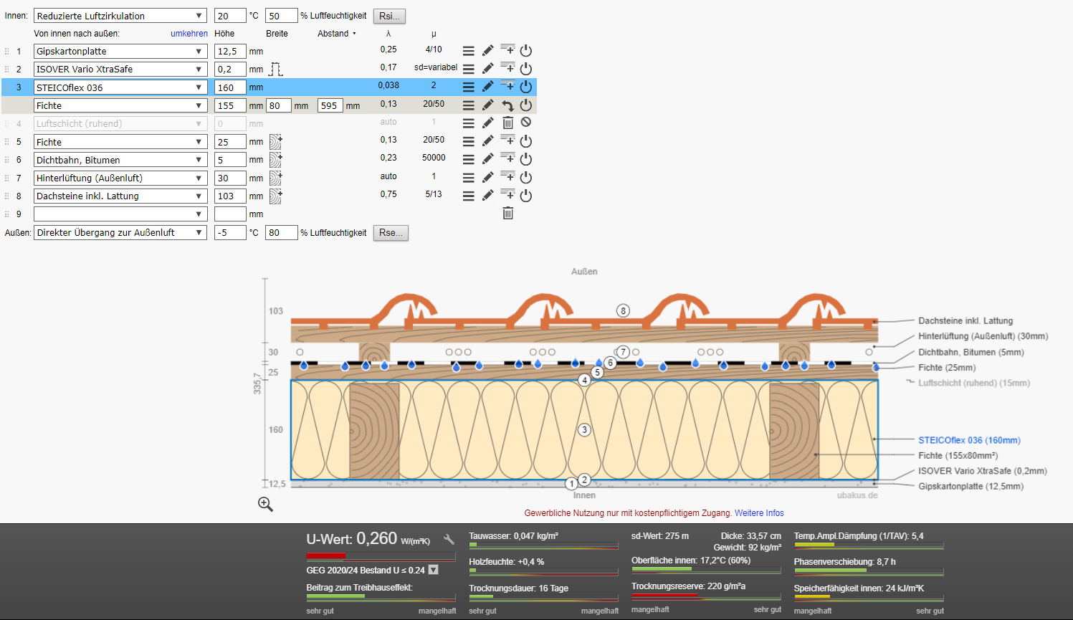Edit the Fichte 155 mm rafter material
Screen dimensions: 1073x620
tap(488, 105)
